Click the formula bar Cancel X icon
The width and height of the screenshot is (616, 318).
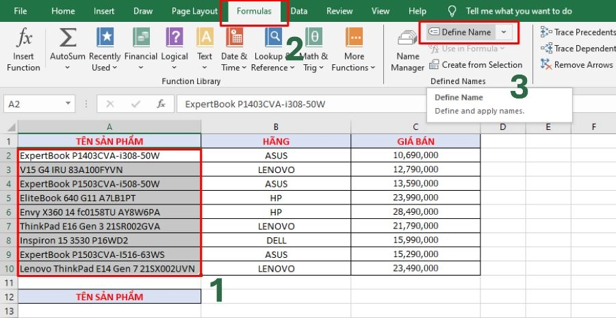pos(110,104)
